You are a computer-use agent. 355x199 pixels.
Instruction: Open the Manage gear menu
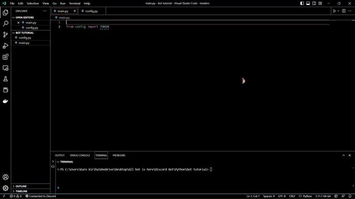[x=6, y=188]
